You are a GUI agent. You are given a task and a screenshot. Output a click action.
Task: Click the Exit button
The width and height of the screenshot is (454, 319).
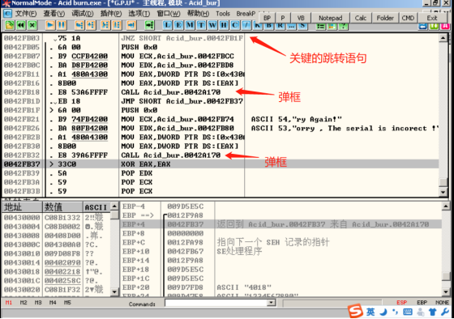[432, 18]
